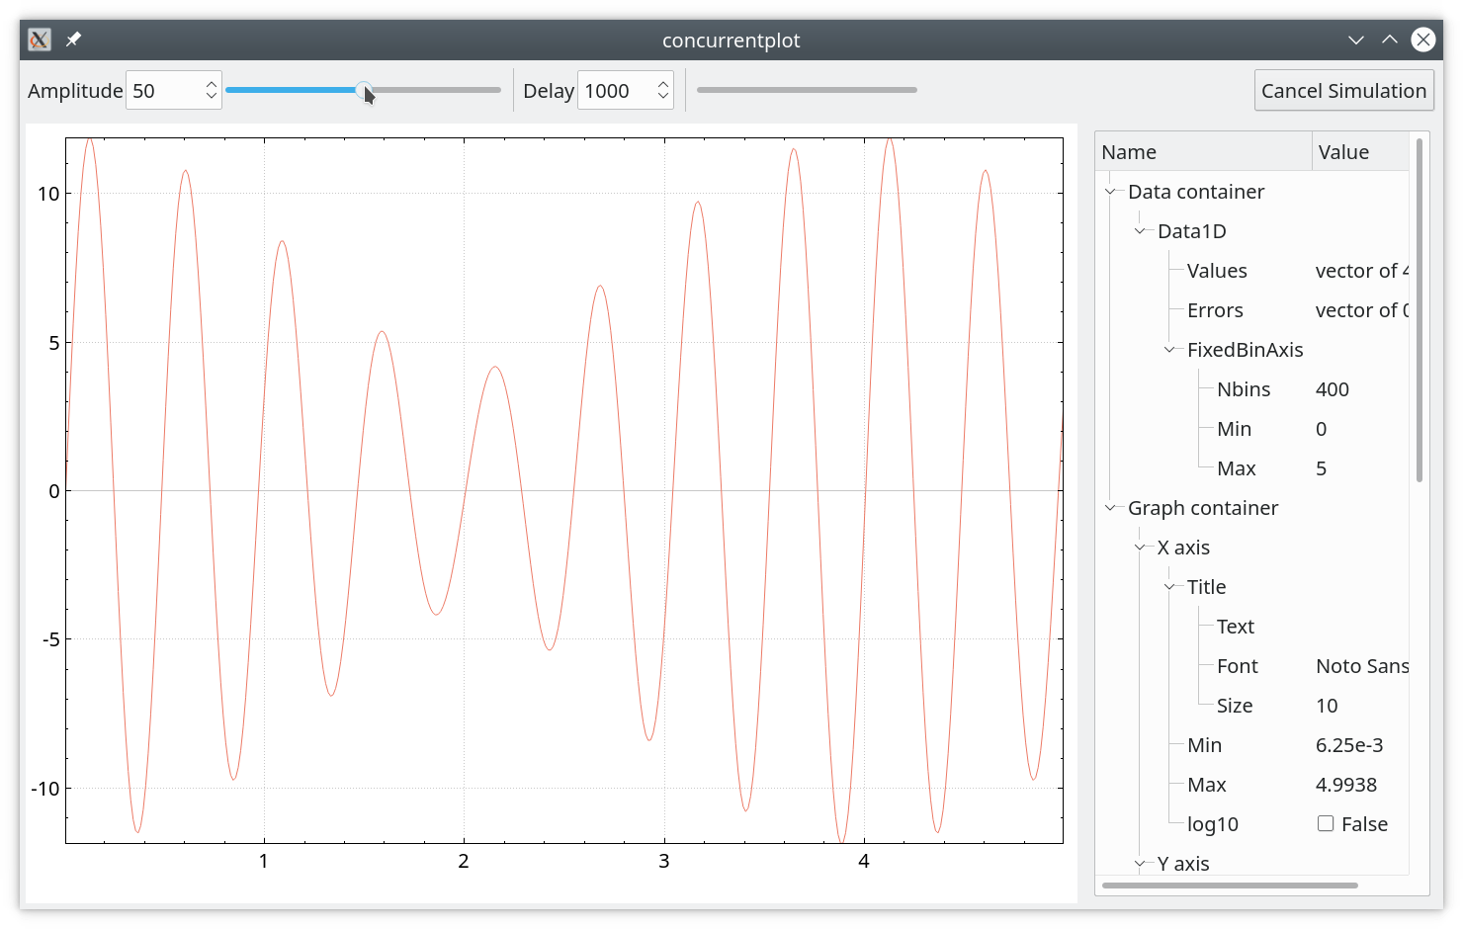The width and height of the screenshot is (1463, 929).
Task: Click Cancel Simulation button
Action: (x=1344, y=90)
